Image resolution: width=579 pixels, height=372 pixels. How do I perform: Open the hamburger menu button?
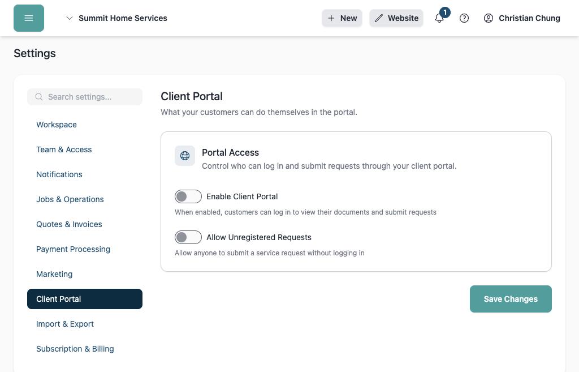point(29,18)
